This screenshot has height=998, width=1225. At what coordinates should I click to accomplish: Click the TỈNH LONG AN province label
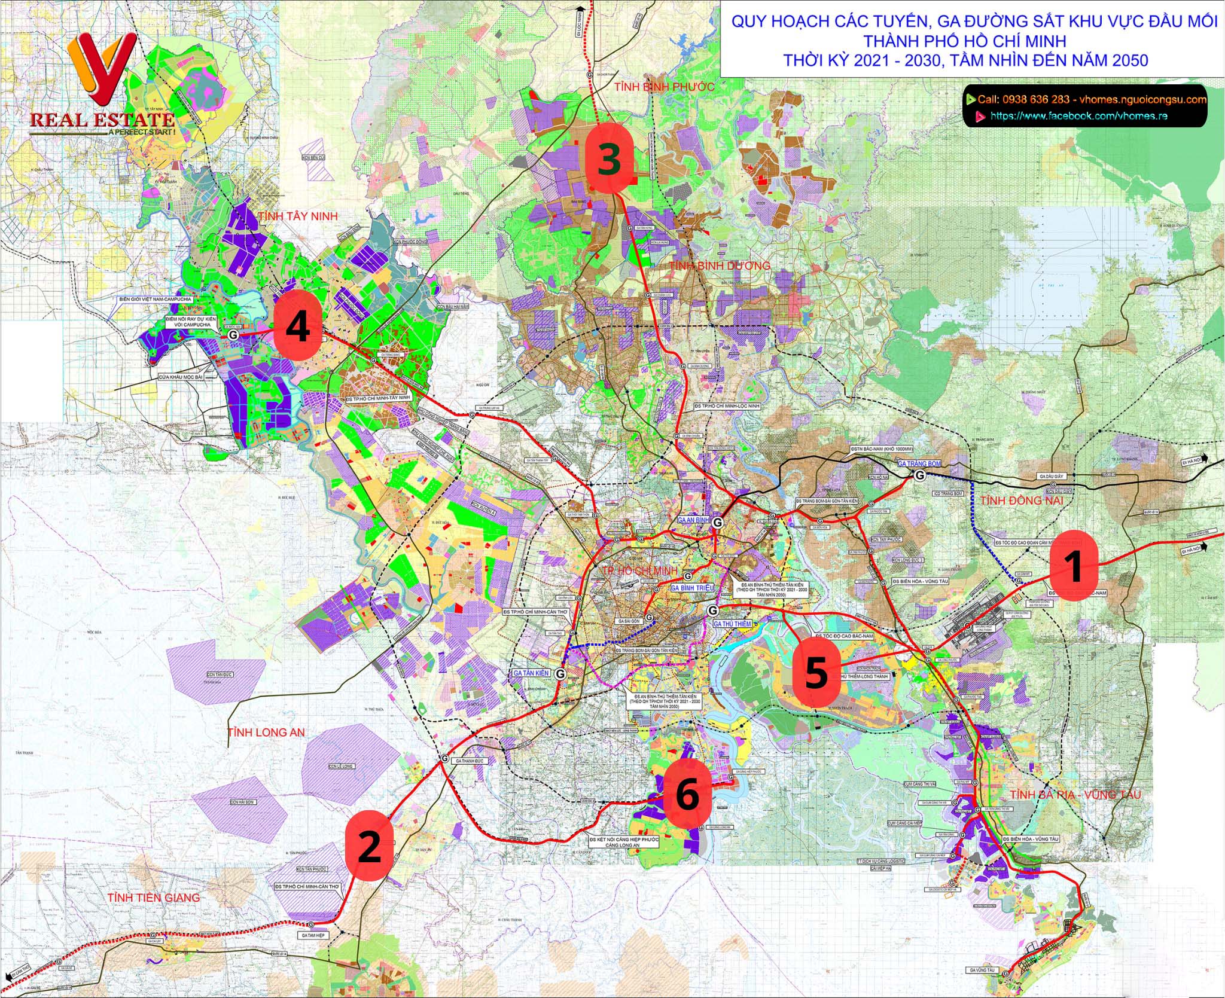pyautogui.click(x=266, y=732)
